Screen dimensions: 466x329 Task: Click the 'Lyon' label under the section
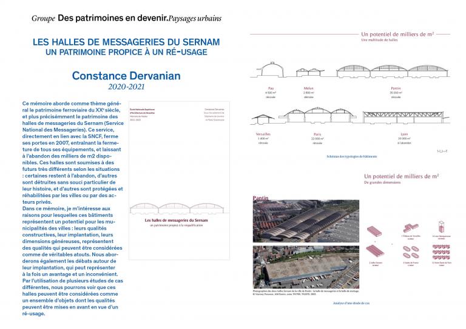pyautogui.click(x=404, y=134)
